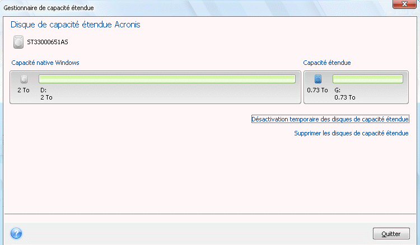Click the 0.73 To size under blue disk icon

[x=318, y=91]
